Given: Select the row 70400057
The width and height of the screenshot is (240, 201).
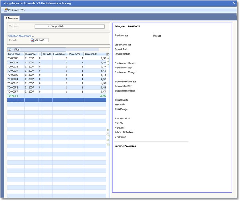Looking at the screenshot, I should [15, 92].
